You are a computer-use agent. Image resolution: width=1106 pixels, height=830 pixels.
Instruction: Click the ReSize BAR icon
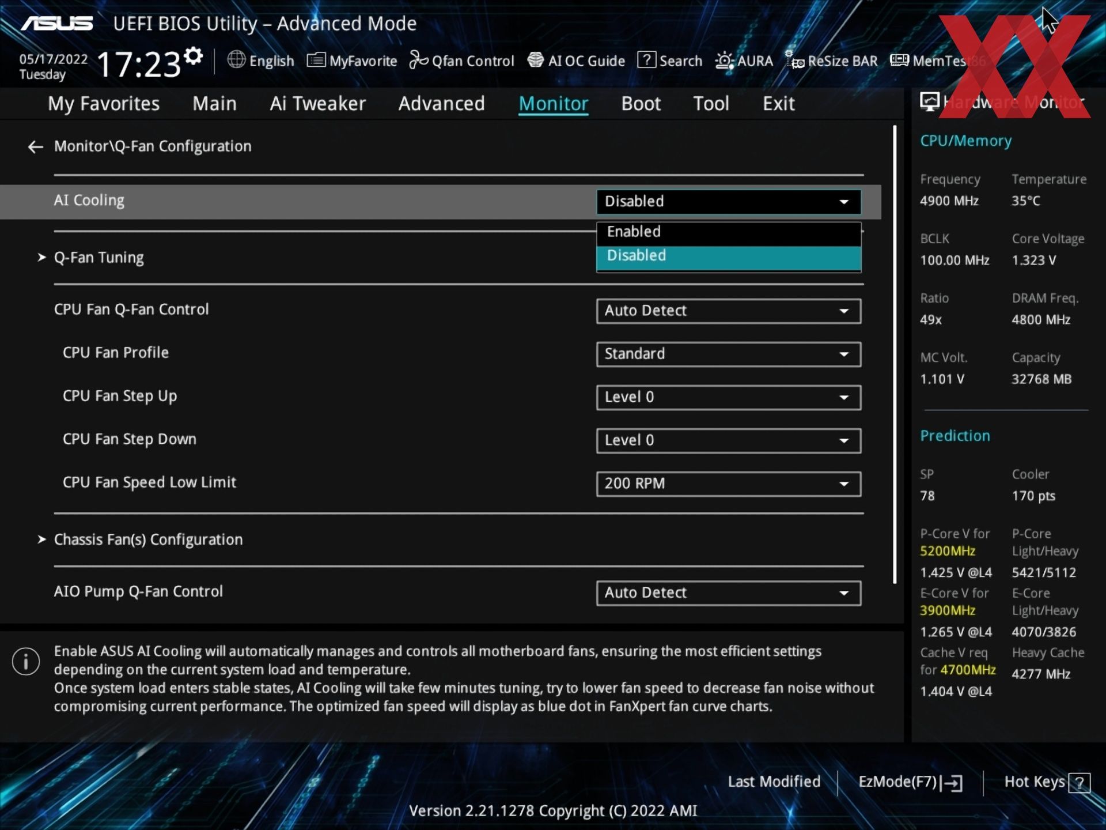coord(795,60)
